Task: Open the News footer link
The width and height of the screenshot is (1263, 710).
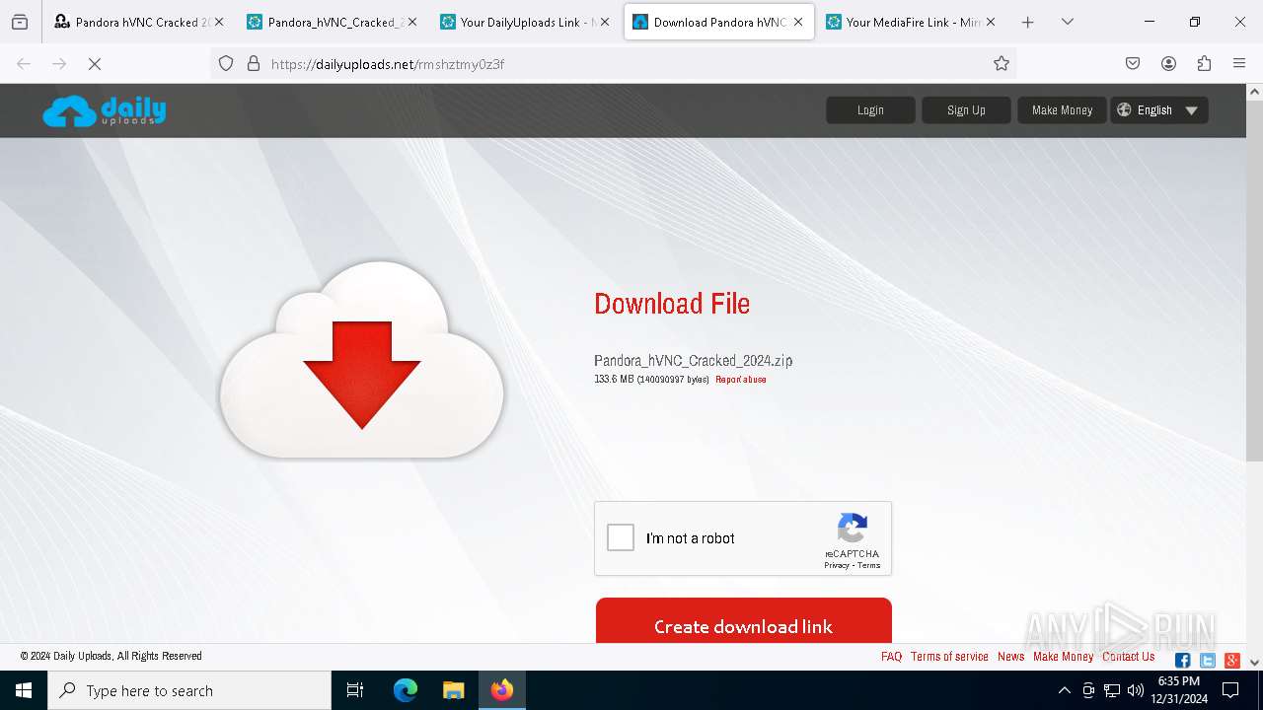Action: pyautogui.click(x=1010, y=657)
